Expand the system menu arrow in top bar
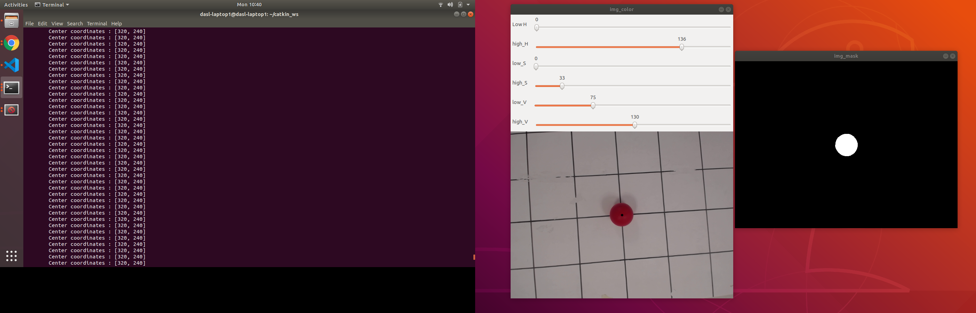The width and height of the screenshot is (976, 313). pyautogui.click(x=468, y=5)
